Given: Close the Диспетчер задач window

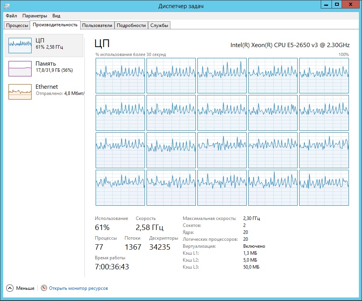Looking at the screenshot, I should (x=351, y=4).
